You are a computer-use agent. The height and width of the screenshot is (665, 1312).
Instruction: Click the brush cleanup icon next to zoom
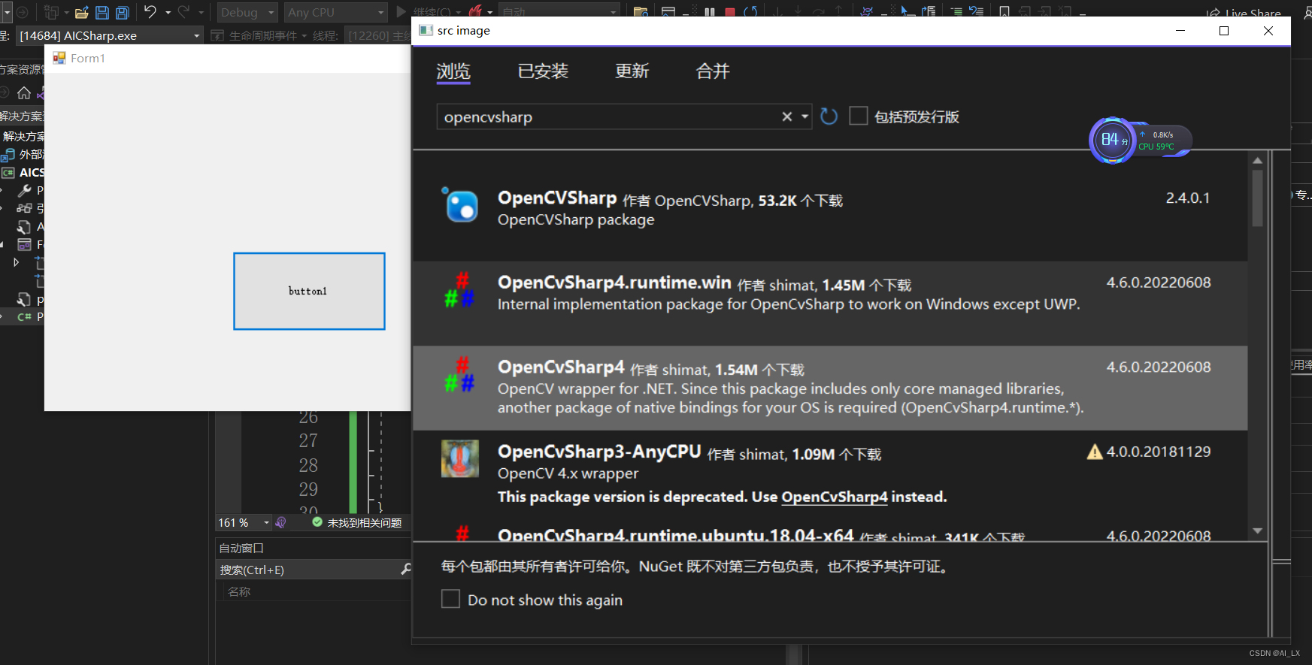(281, 522)
